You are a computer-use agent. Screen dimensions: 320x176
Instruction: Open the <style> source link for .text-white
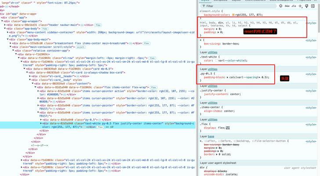click(x=311, y=57)
